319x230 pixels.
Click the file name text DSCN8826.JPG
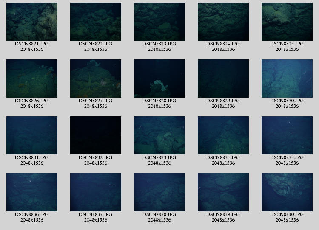[32, 101]
